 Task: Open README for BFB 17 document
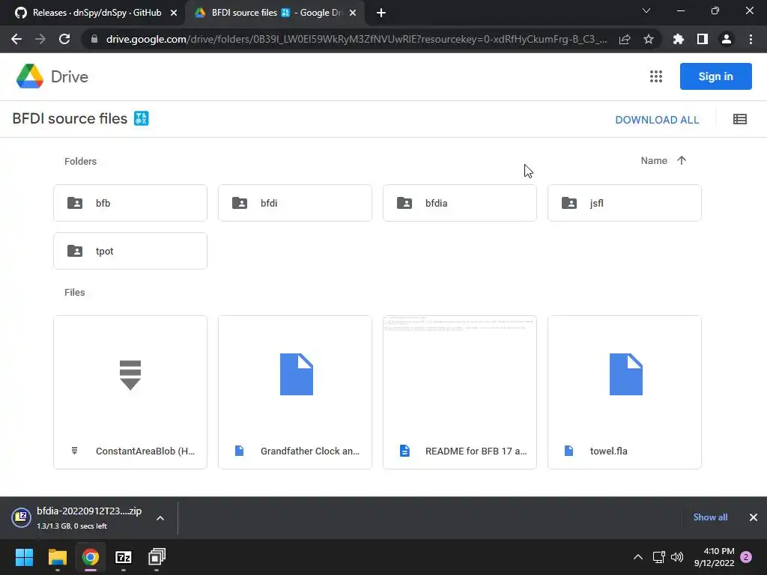click(460, 392)
